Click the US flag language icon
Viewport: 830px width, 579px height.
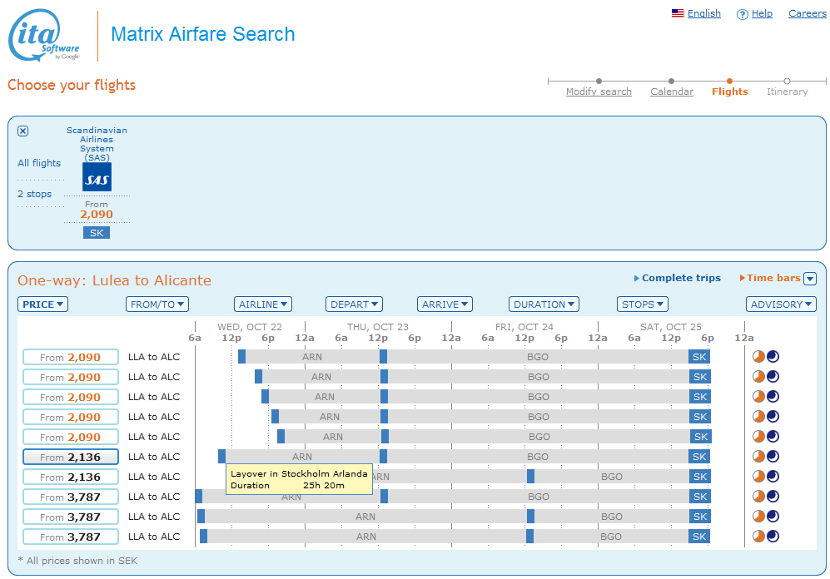pos(678,13)
